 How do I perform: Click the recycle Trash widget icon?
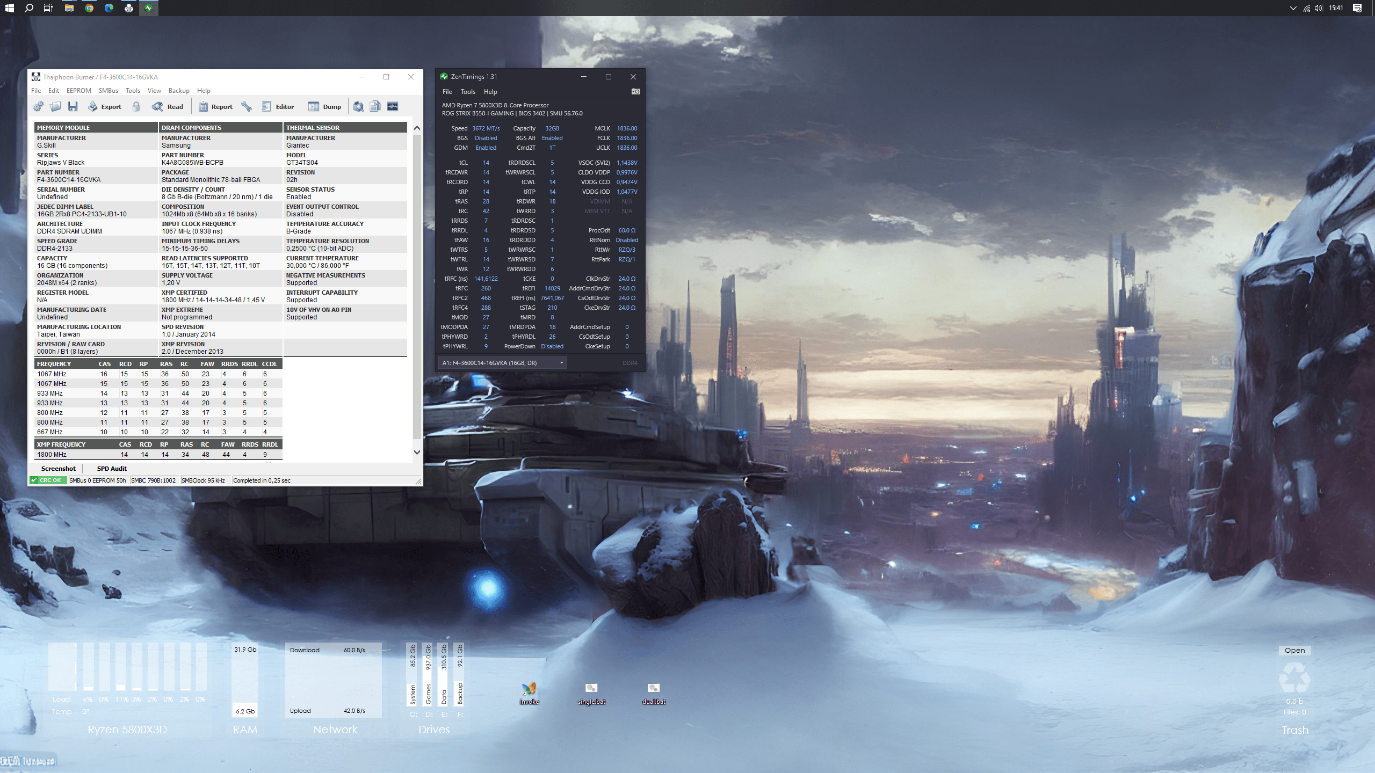(x=1294, y=677)
